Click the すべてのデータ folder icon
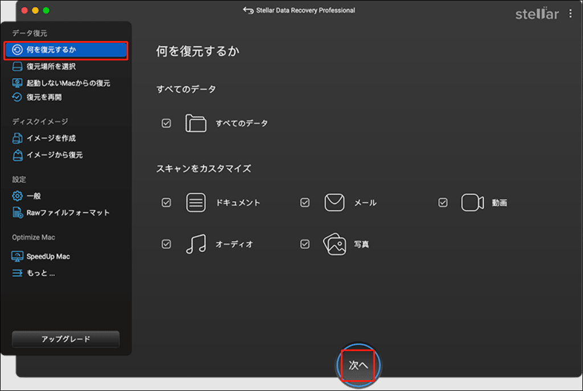 (195, 123)
